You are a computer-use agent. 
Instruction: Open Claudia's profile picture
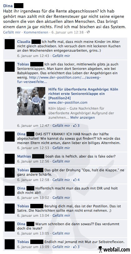(10, 44)
